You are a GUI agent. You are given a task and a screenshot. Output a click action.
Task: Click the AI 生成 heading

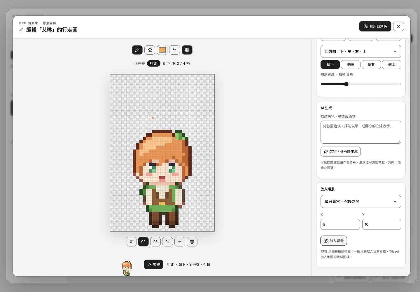326,108
